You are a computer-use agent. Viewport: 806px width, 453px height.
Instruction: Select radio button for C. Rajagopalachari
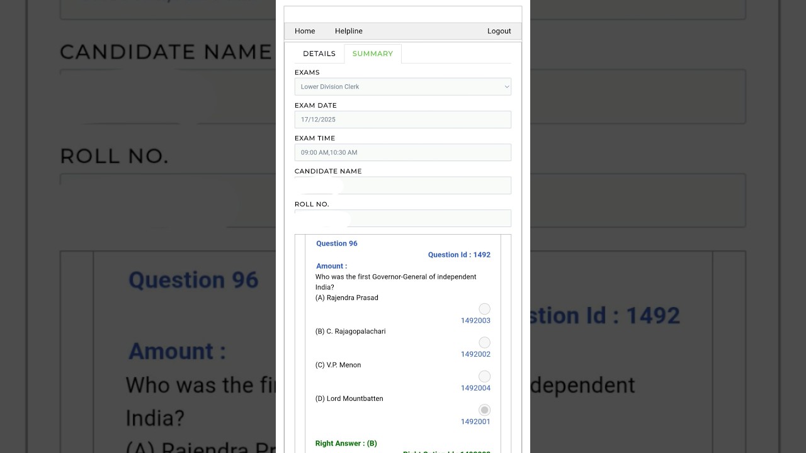tap(484, 342)
